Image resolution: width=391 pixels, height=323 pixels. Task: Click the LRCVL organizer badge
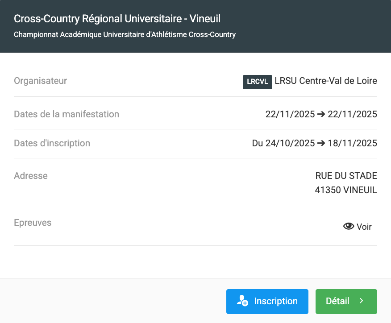point(257,82)
